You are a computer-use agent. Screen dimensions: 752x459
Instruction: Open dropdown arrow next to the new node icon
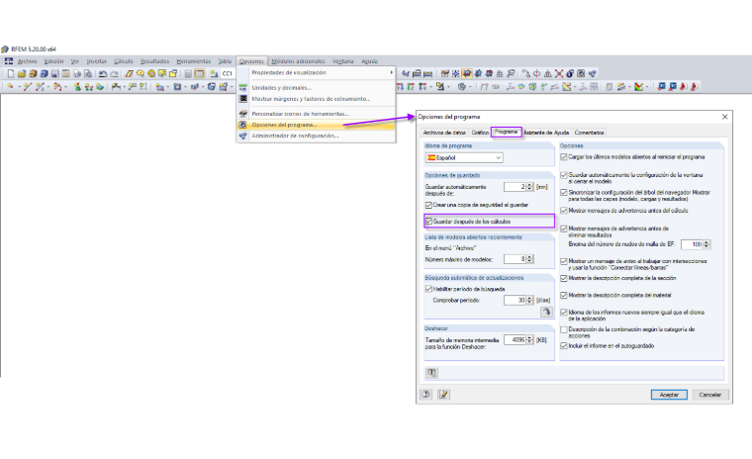click(18, 87)
